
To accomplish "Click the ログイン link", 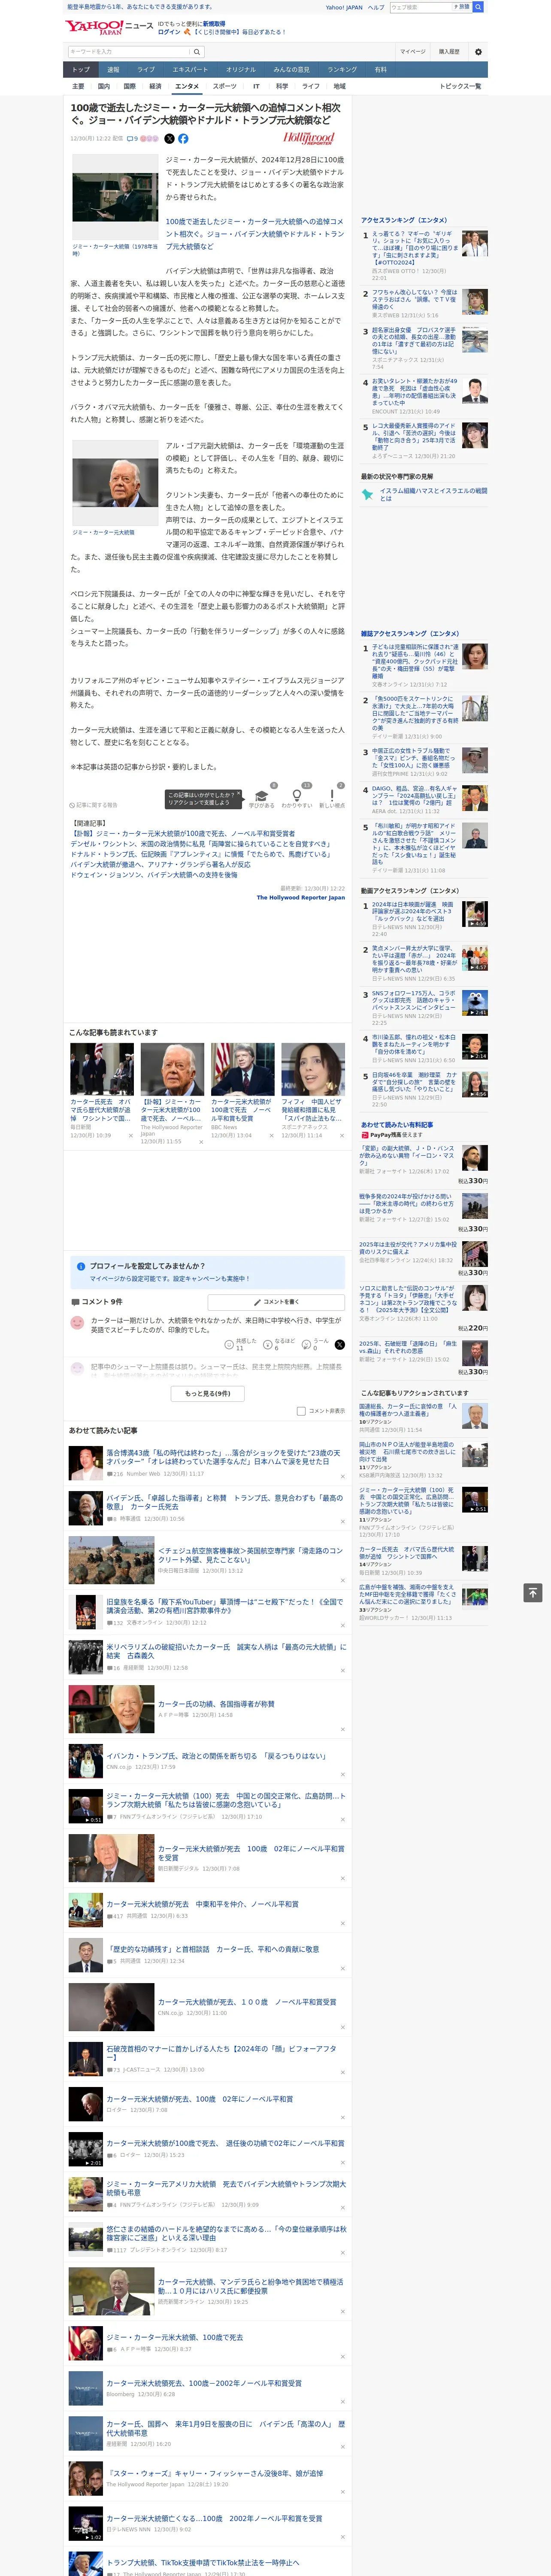I will coord(169,32).
